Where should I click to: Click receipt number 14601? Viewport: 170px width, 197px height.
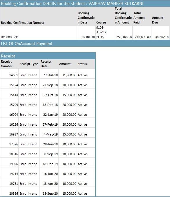[x=14, y=75]
